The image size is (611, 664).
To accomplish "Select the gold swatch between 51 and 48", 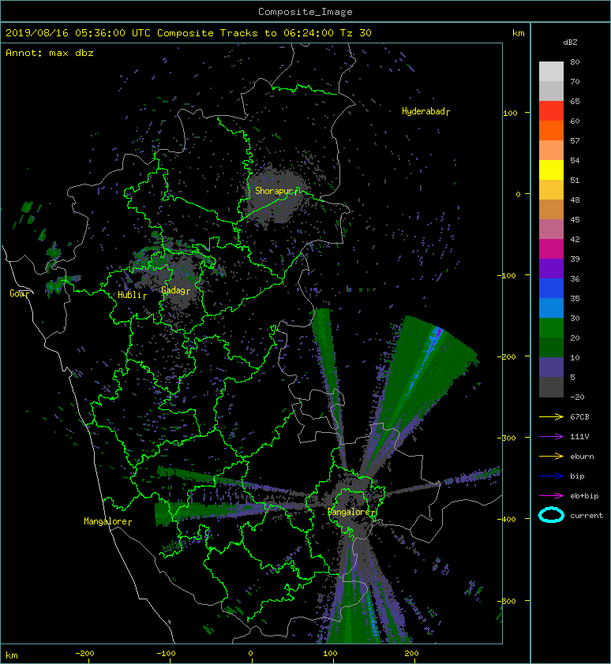I will pos(551,190).
